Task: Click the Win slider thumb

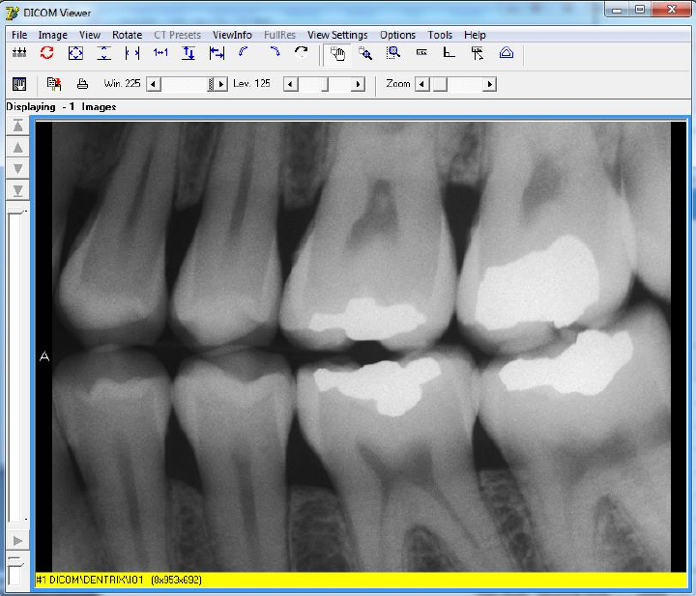Action: coord(211,84)
